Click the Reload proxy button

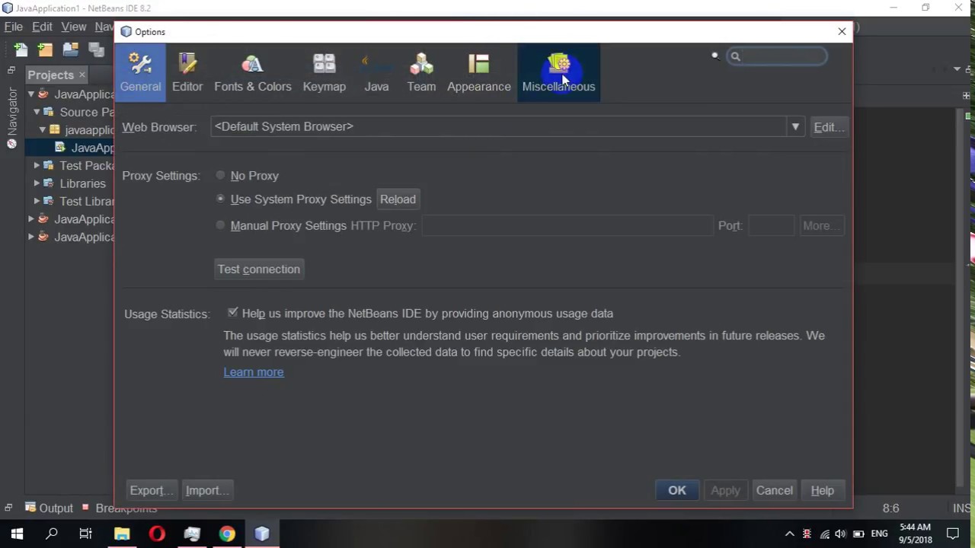(398, 199)
